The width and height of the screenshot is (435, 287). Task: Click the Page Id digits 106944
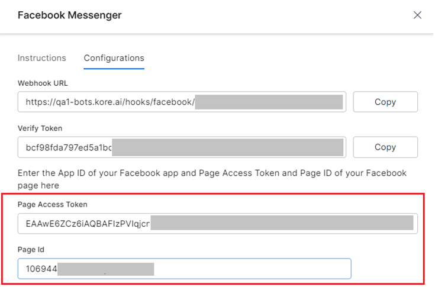[x=41, y=269]
